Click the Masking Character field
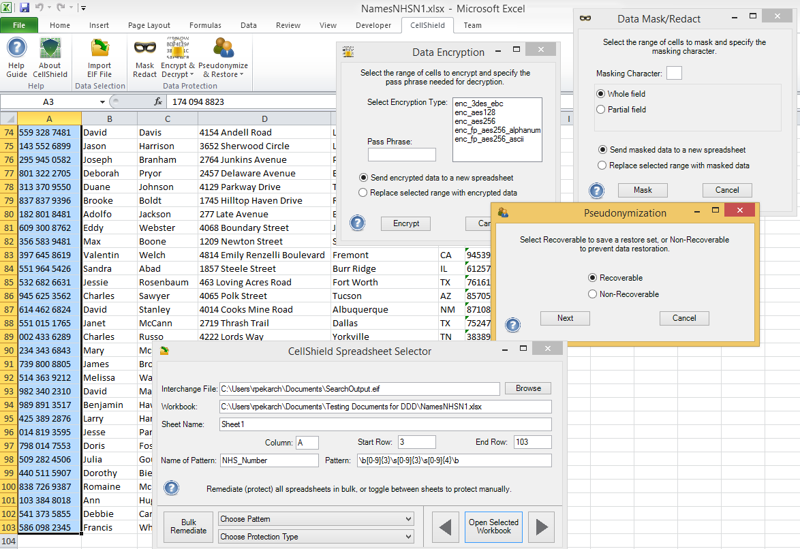This screenshot has height=549, width=800. [674, 73]
